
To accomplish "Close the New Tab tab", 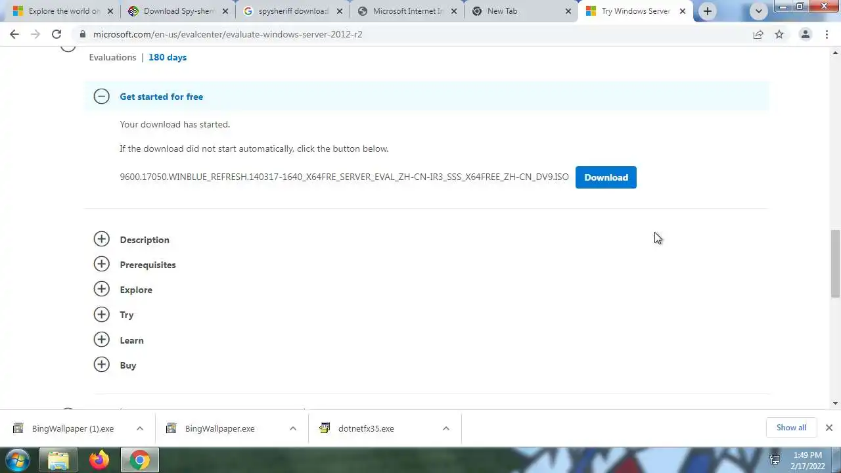I will coord(568,11).
